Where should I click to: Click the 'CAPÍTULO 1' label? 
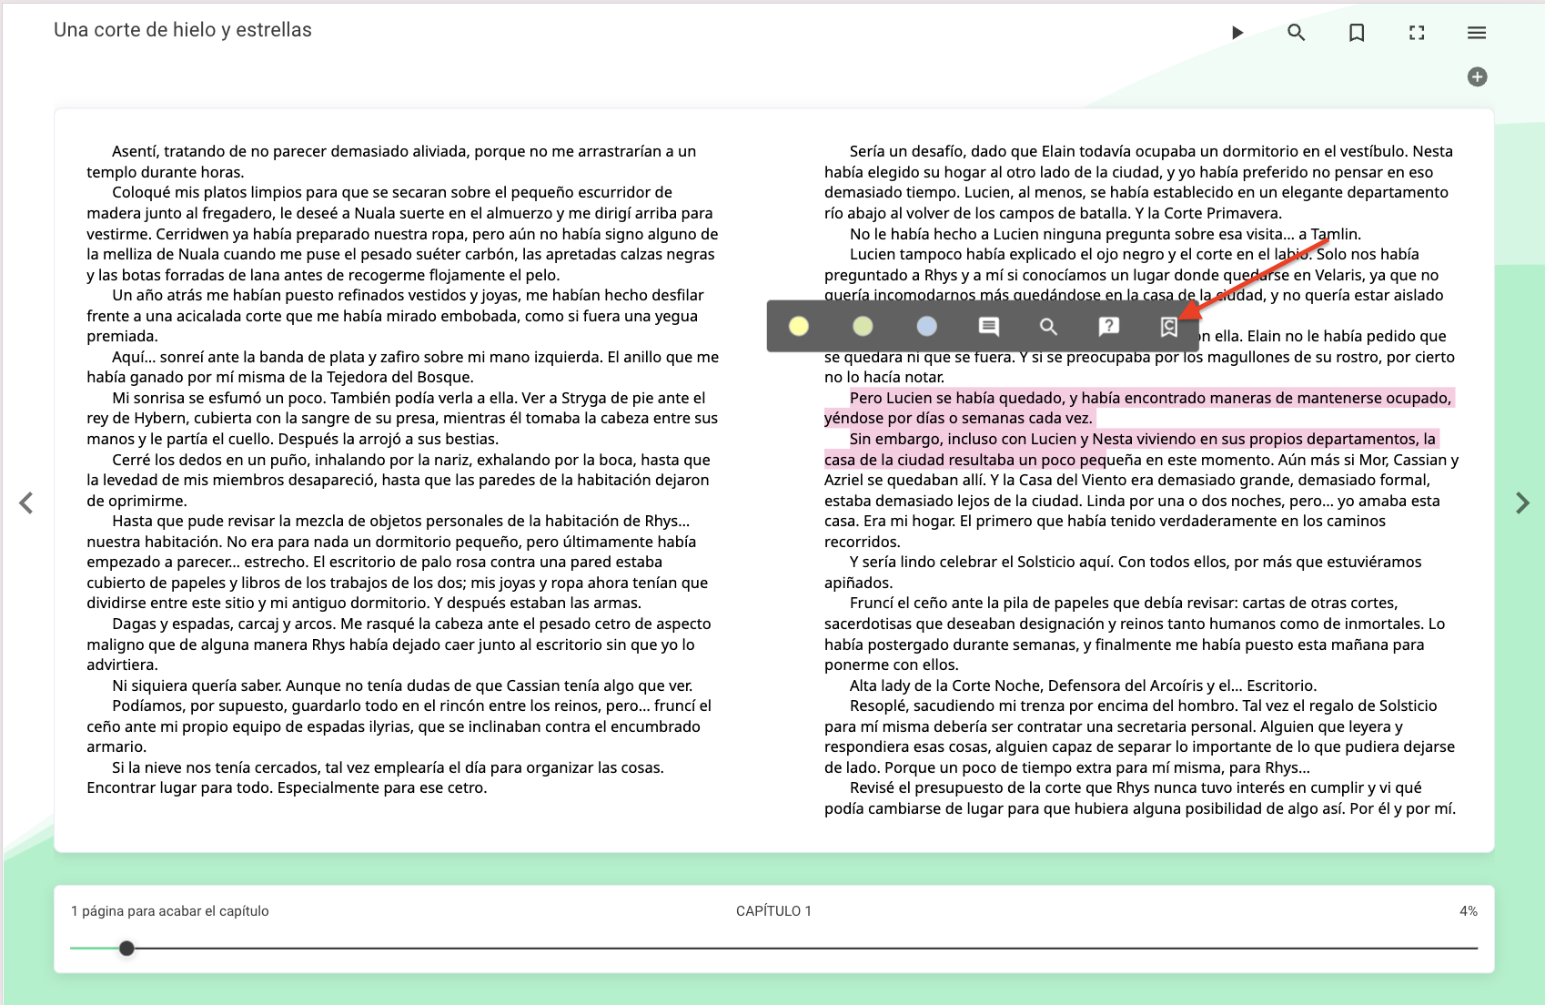773,911
